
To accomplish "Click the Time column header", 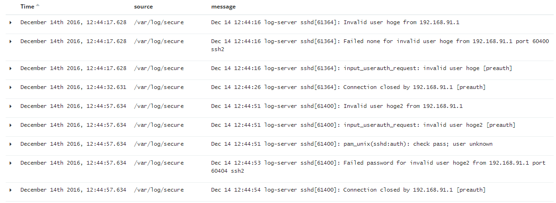I will point(27,7).
